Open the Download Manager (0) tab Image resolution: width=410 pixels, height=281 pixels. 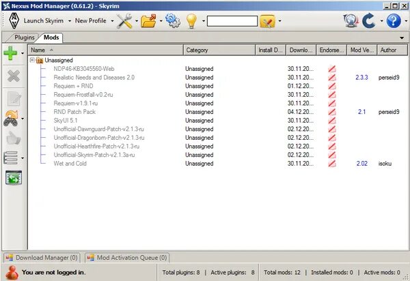click(42, 258)
